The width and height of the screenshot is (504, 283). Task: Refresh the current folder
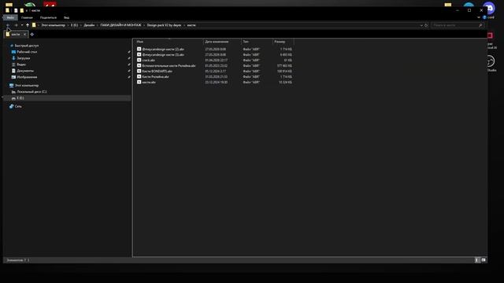pyautogui.click(x=426, y=25)
